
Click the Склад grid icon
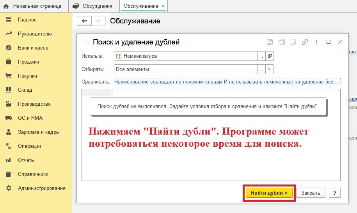pos(9,90)
